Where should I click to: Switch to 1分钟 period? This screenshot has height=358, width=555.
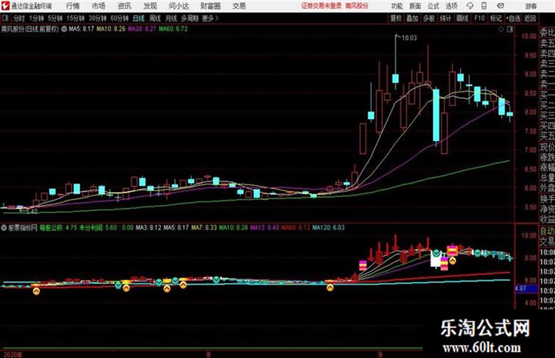tap(36, 18)
